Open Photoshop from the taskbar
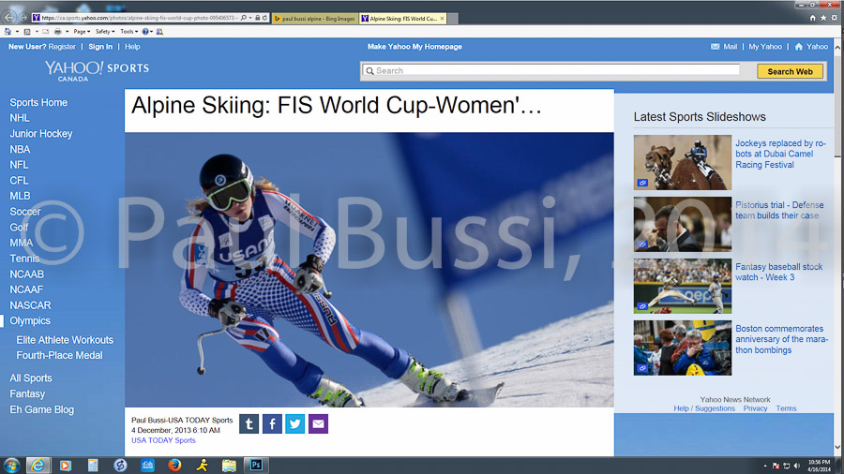 click(256, 465)
